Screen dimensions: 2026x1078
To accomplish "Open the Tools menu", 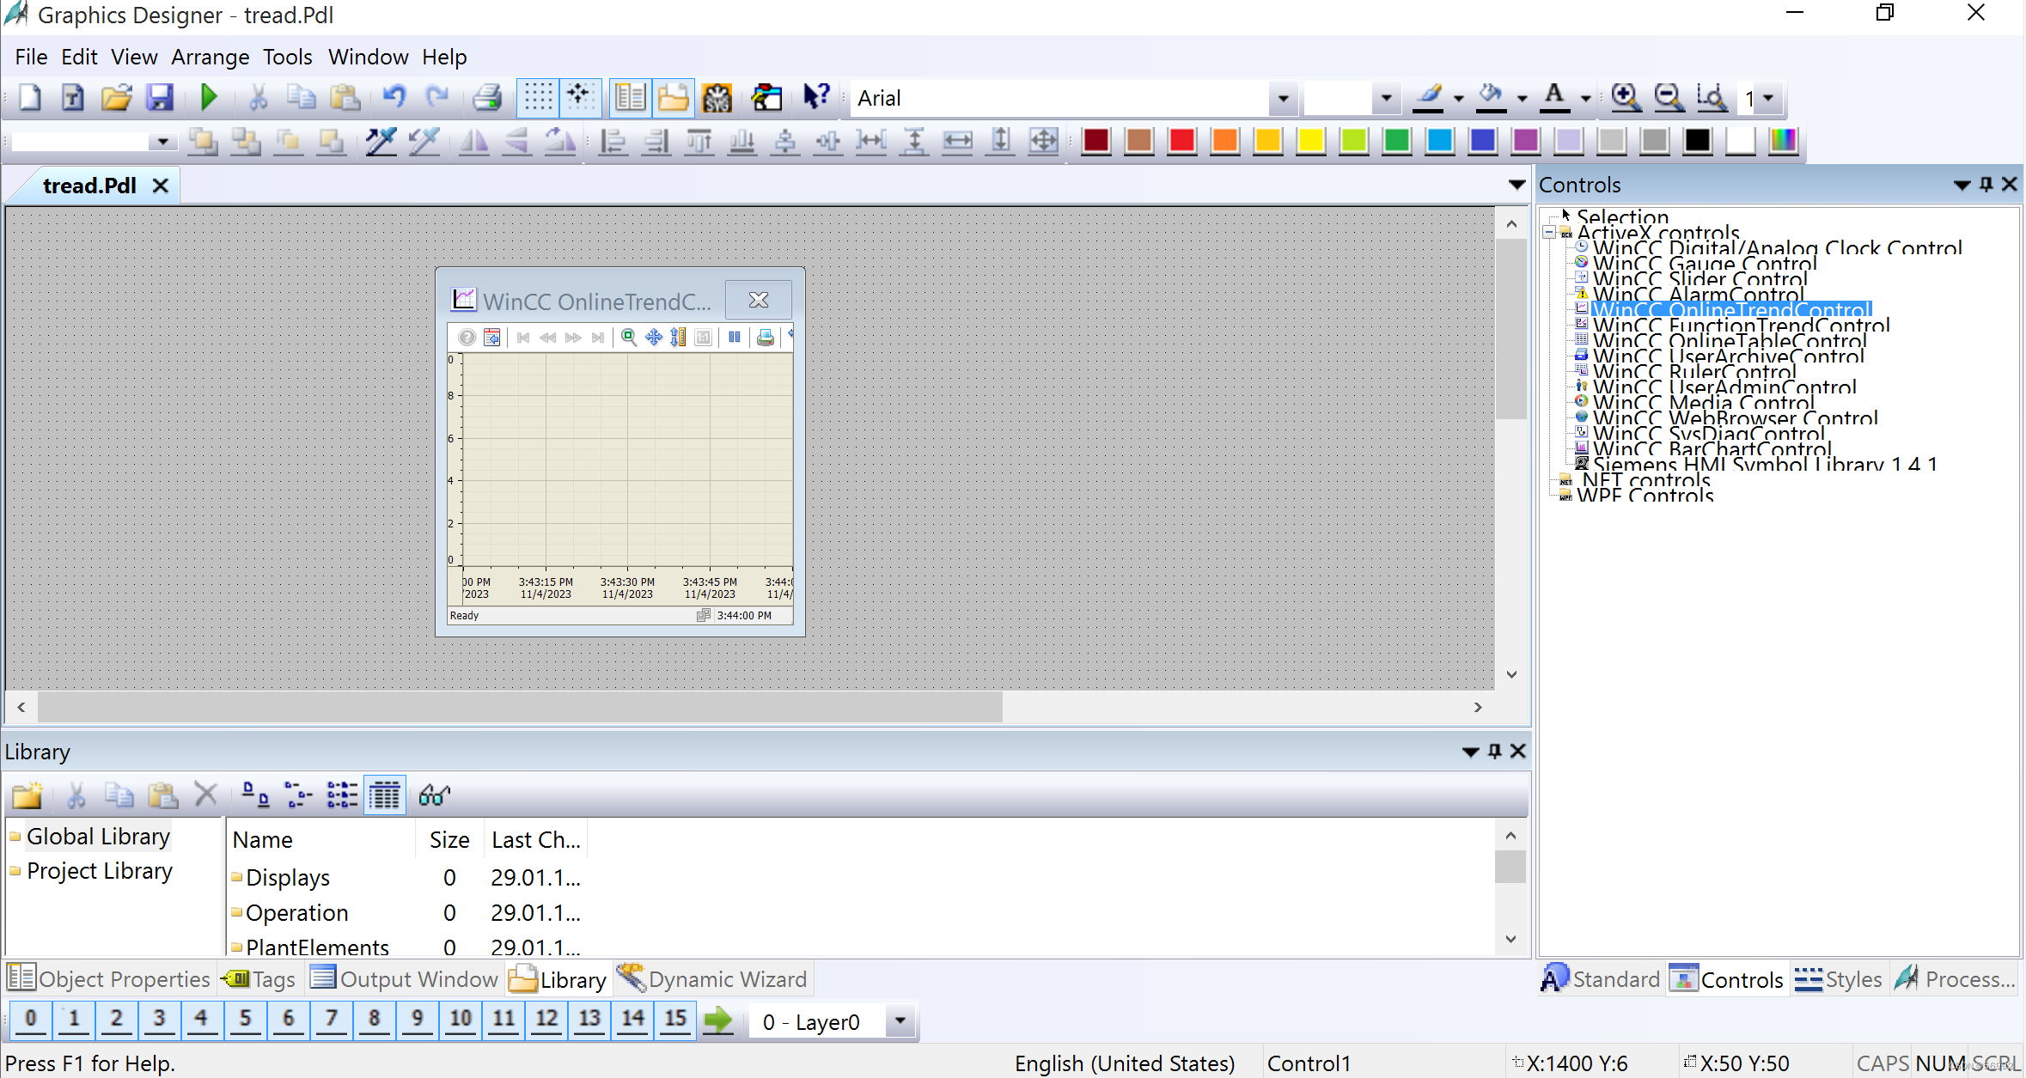I will 287,57.
